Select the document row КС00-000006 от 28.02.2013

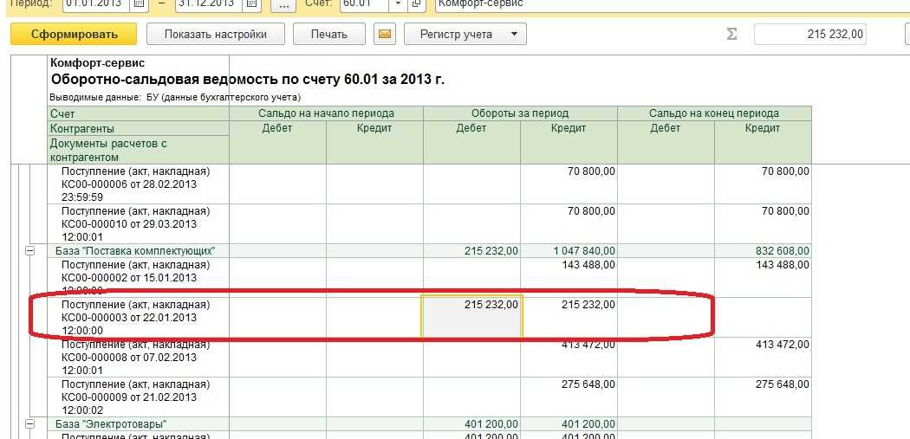[138, 184]
